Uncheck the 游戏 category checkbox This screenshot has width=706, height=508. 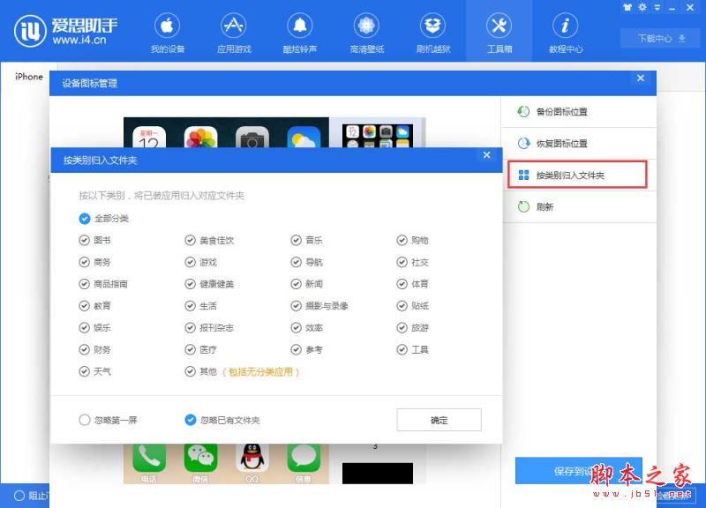coord(191,261)
